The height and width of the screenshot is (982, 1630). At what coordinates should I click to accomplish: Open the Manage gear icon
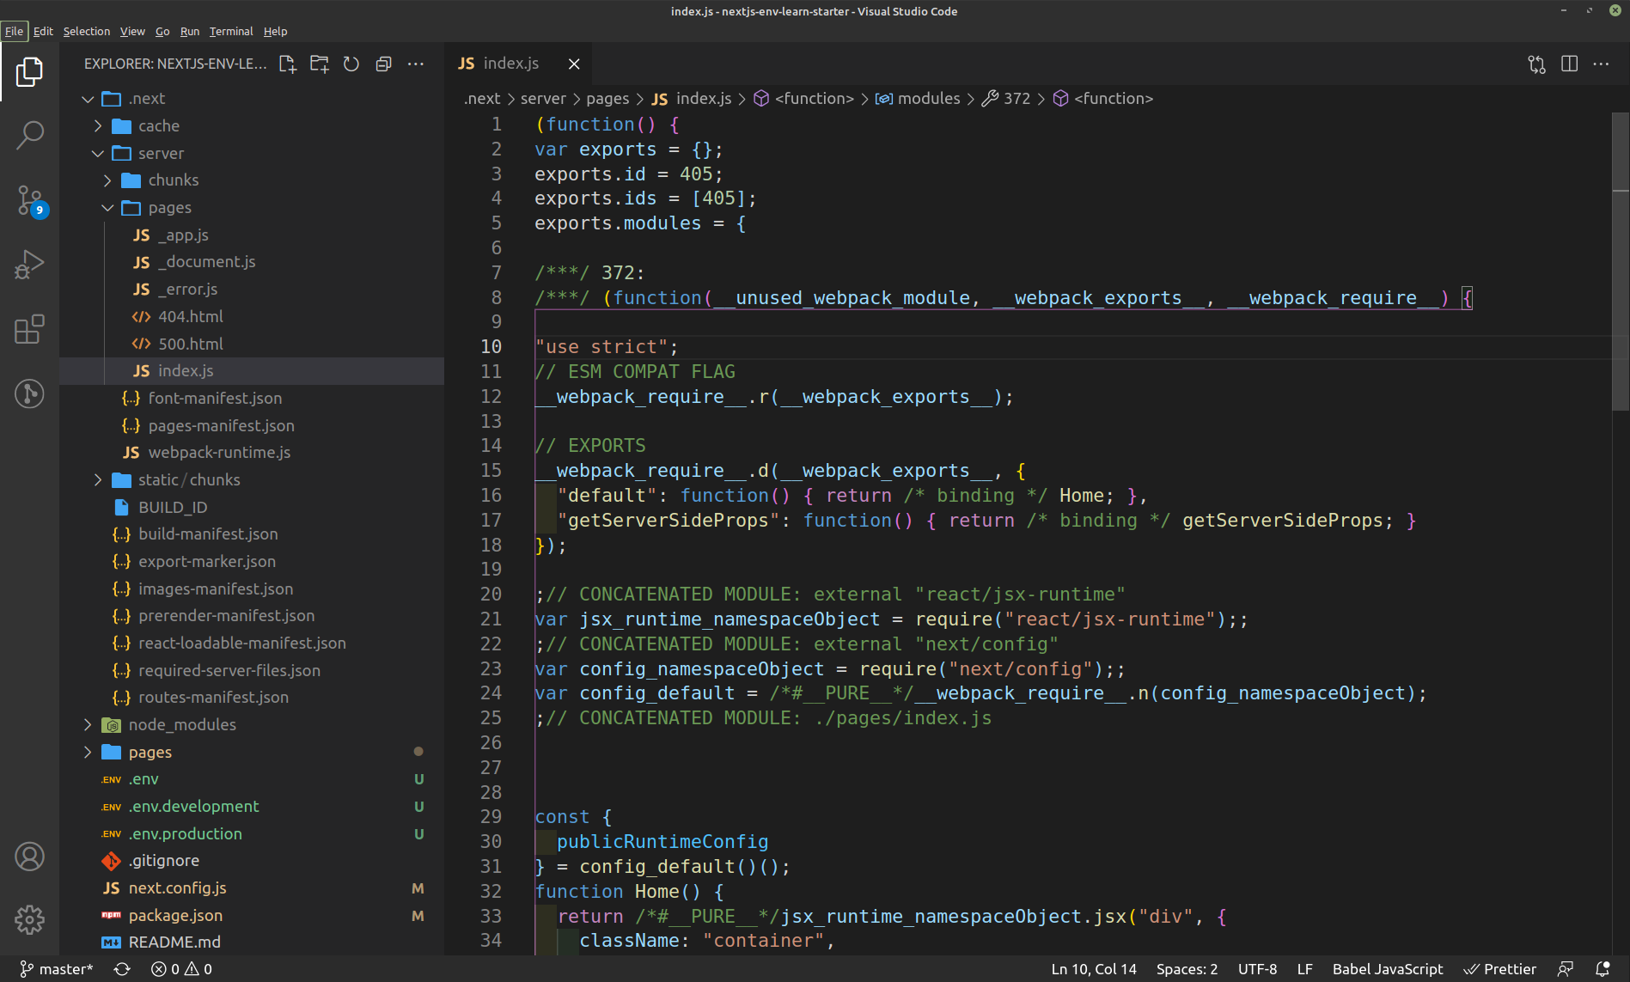29,920
